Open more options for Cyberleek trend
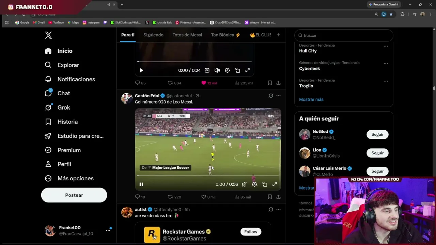Viewport: 436px width, 245px height. point(386,64)
